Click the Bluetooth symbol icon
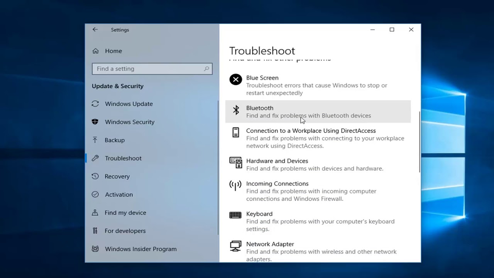Screen dimensions: 494x278 236,110
